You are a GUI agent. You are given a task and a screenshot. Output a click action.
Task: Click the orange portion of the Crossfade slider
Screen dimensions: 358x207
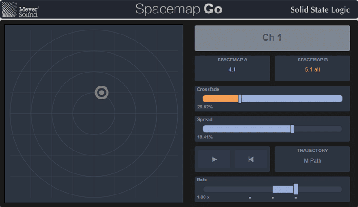point(220,99)
